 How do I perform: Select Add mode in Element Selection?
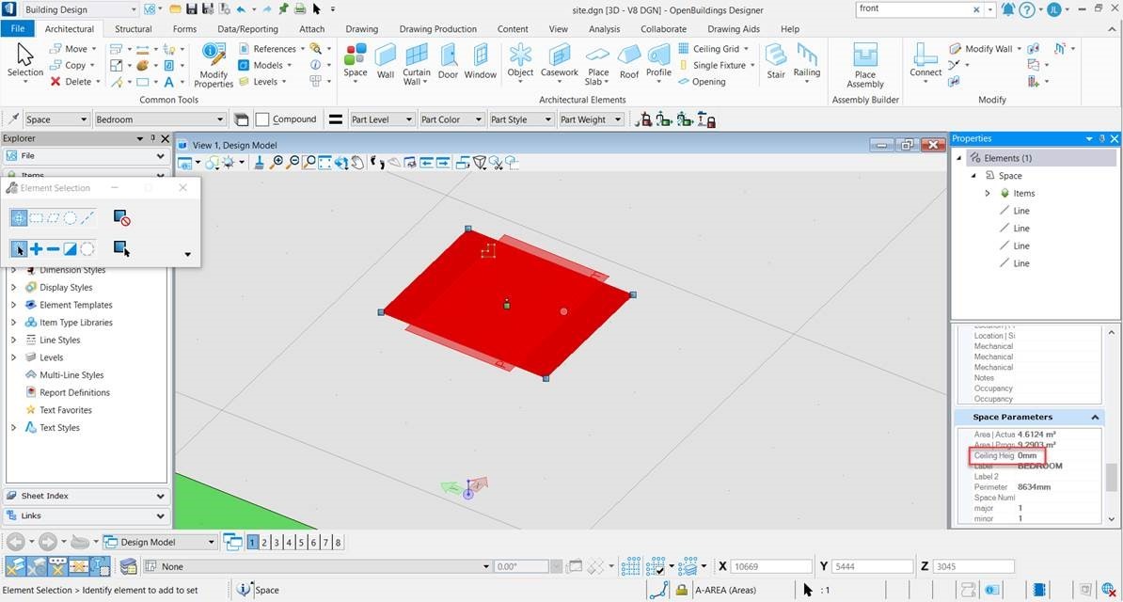coord(36,248)
